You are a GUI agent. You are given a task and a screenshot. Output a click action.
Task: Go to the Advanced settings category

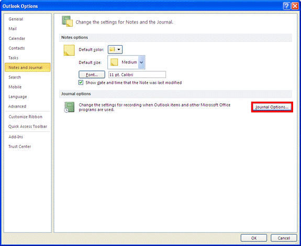pyautogui.click(x=17, y=106)
